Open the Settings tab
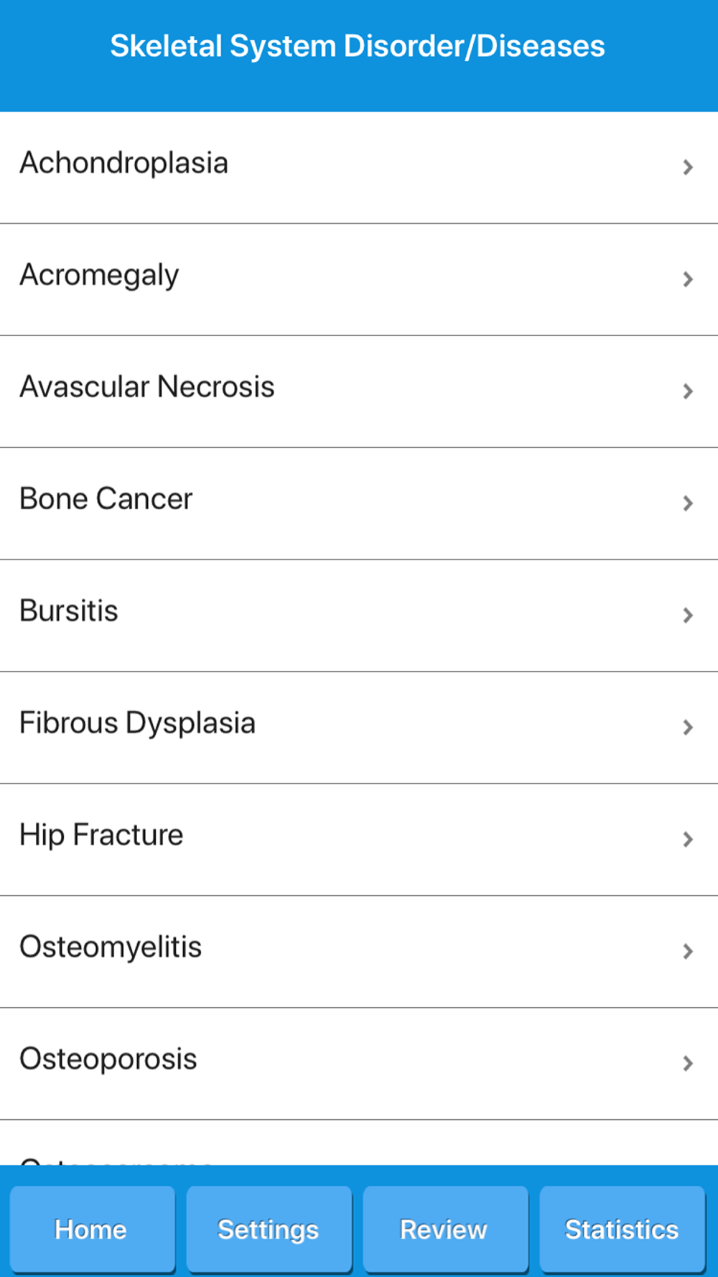 [269, 1230]
